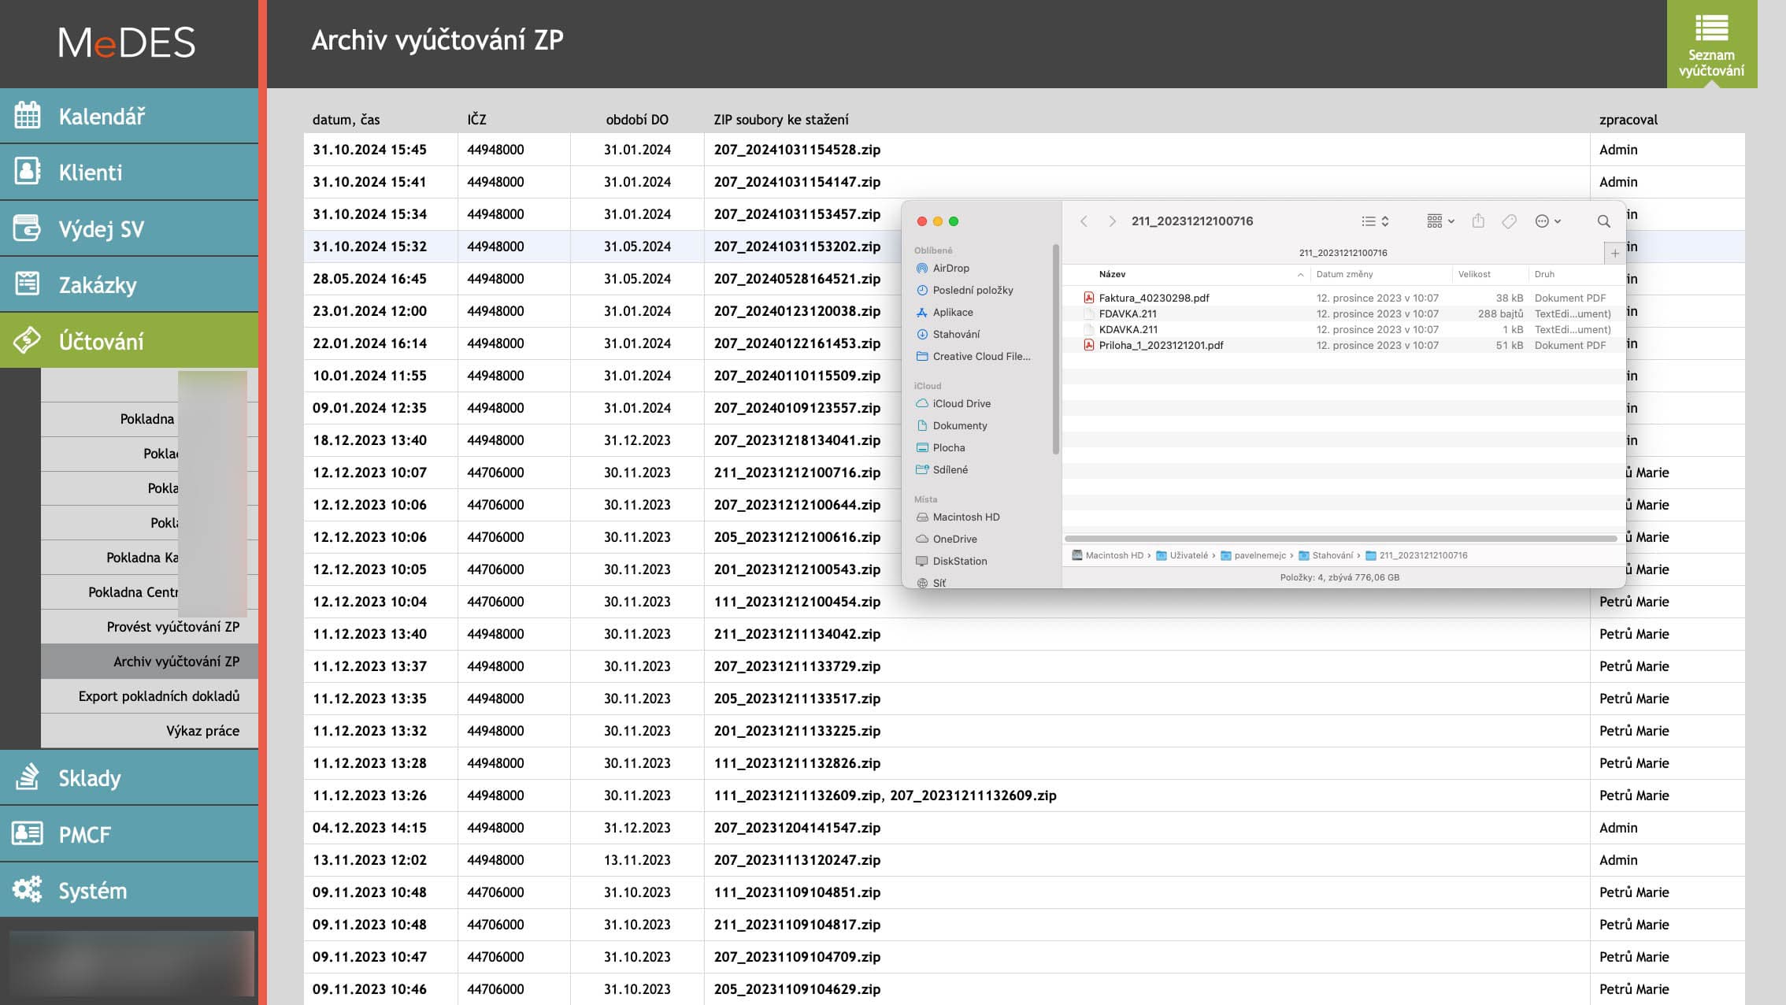The width and height of the screenshot is (1786, 1005).
Task: Click the Sklady stack icon
Action: [28, 777]
